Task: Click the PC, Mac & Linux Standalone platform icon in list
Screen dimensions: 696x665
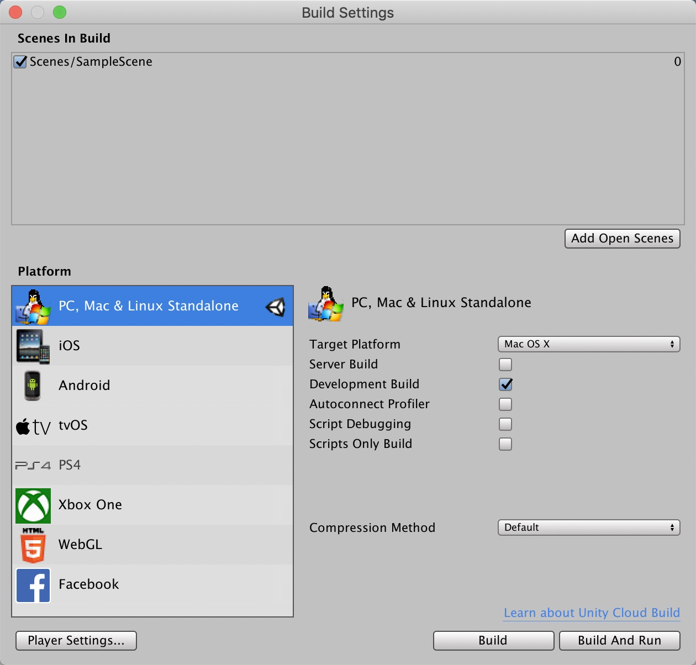Action: 33,306
